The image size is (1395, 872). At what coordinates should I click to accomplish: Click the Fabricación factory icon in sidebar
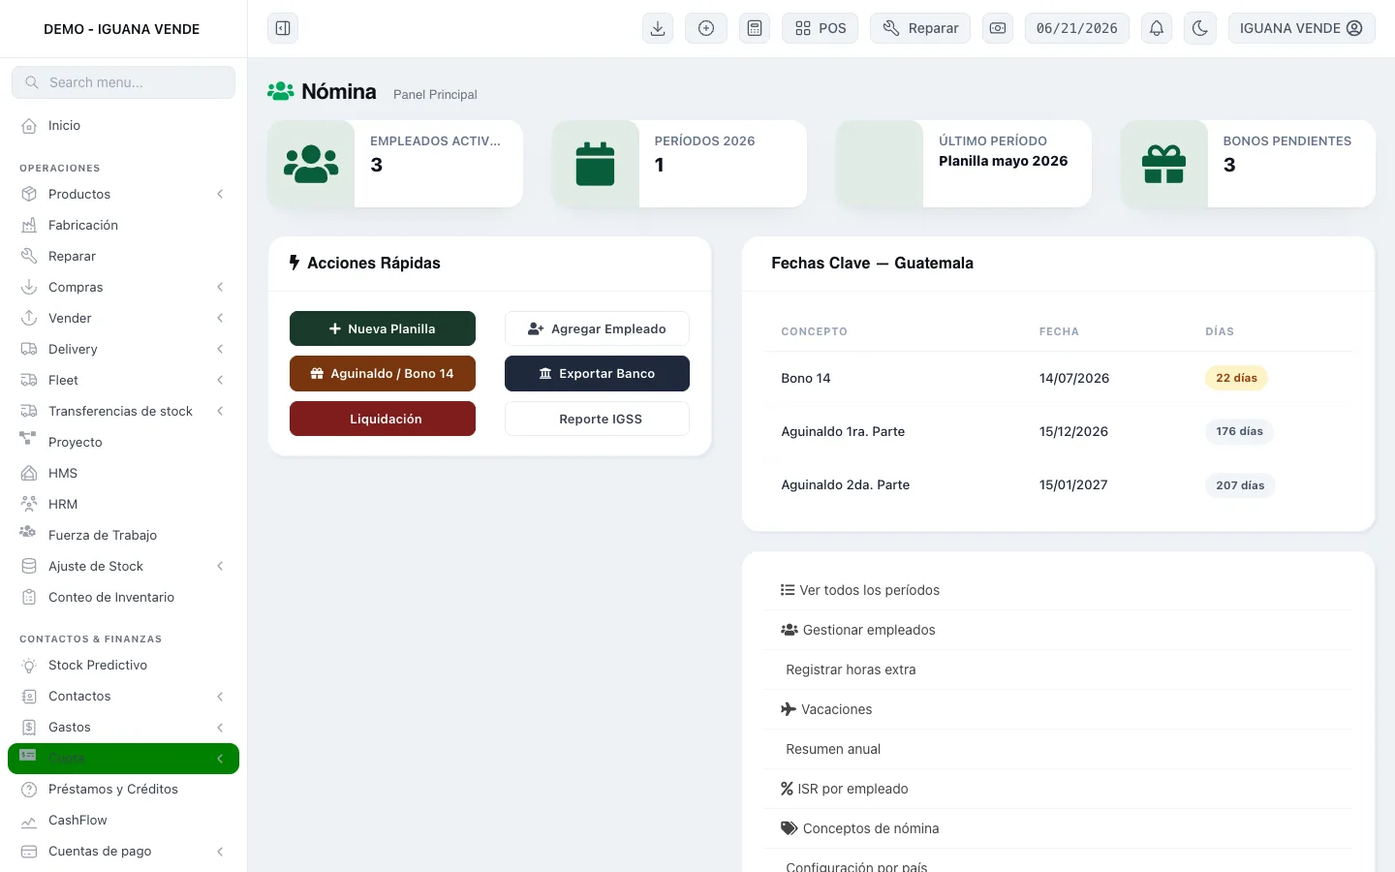pos(29,225)
